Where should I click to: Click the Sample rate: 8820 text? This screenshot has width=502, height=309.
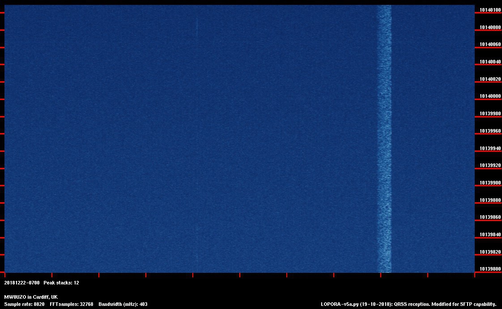[24, 304]
